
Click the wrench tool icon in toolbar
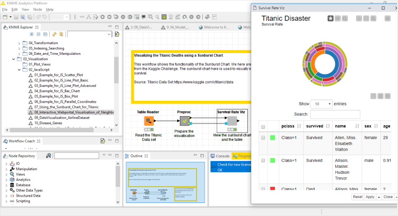click(207, 17)
